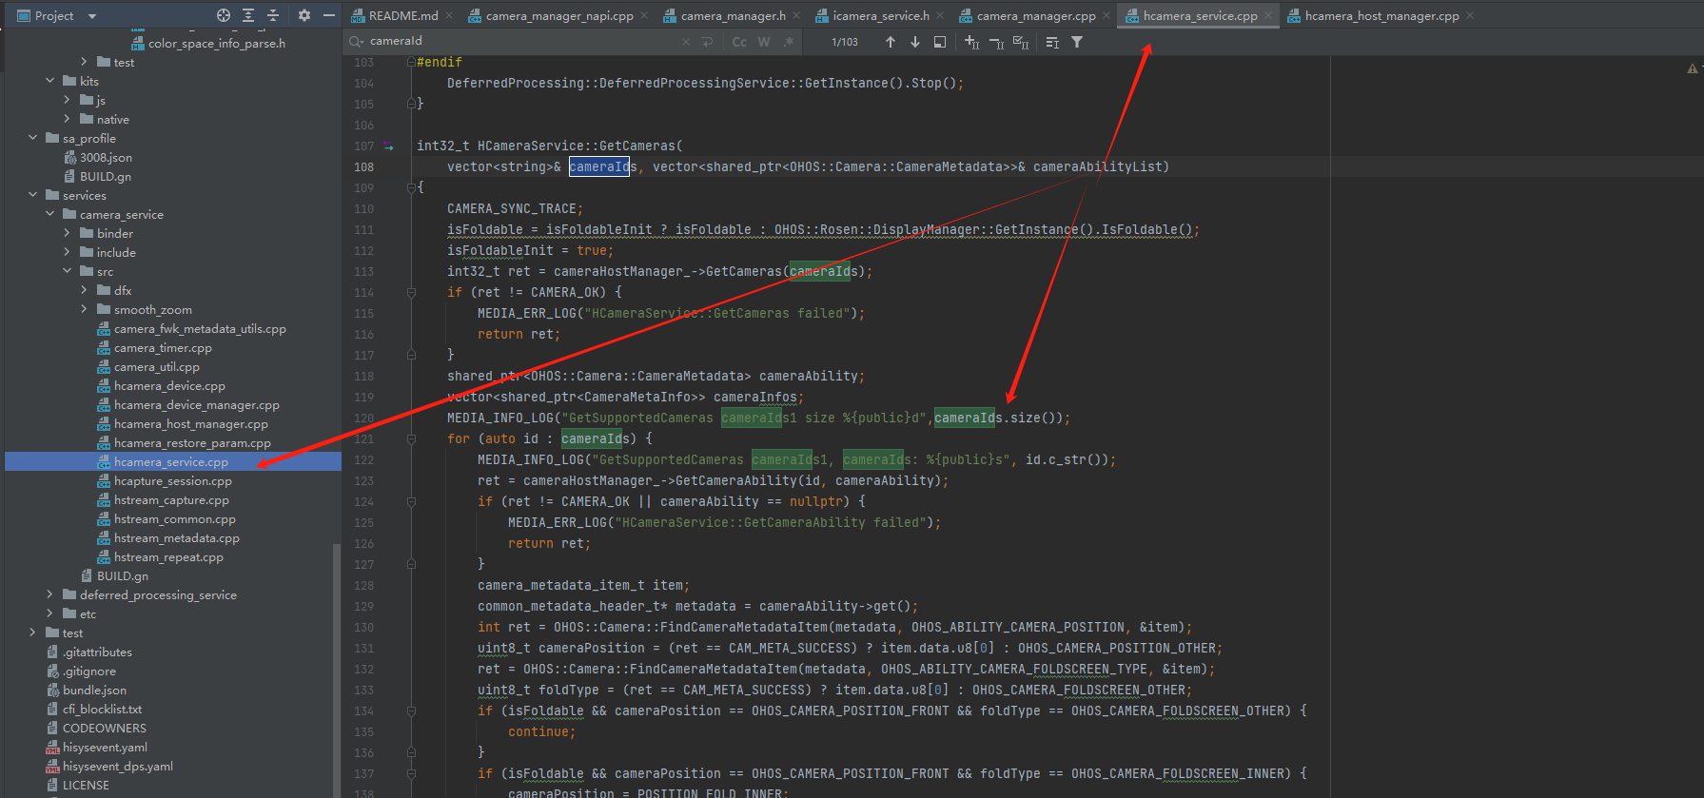
Task: Select hcapture_session.cpp in project tree
Action: click(x=173, y=480)
